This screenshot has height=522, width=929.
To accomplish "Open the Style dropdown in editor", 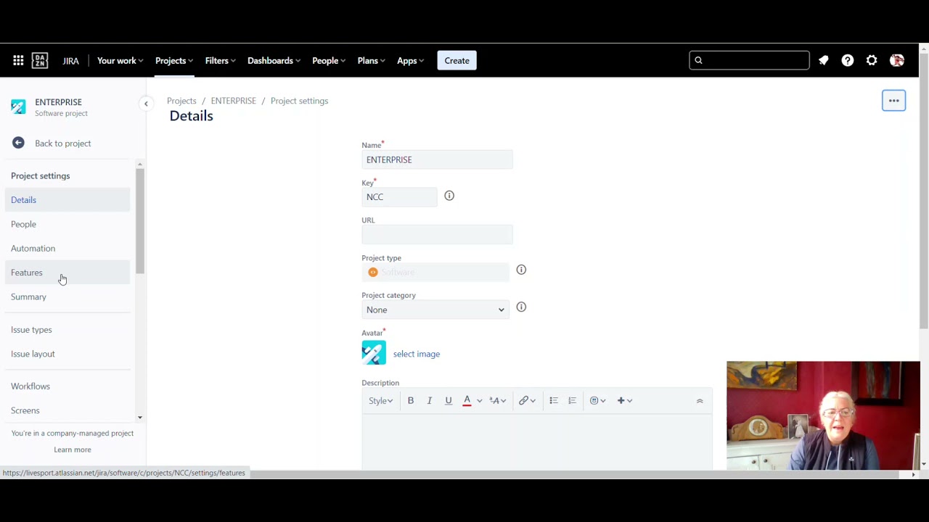I will click(x=380, y=400).
